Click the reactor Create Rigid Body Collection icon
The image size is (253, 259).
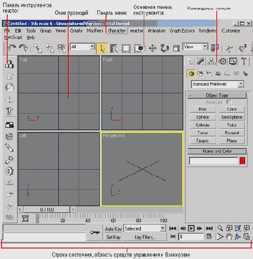coord(9,64)
